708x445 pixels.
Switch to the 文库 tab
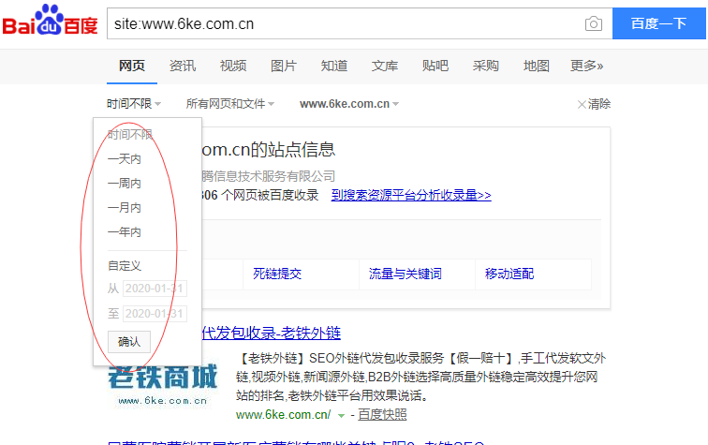pos(385,66)
